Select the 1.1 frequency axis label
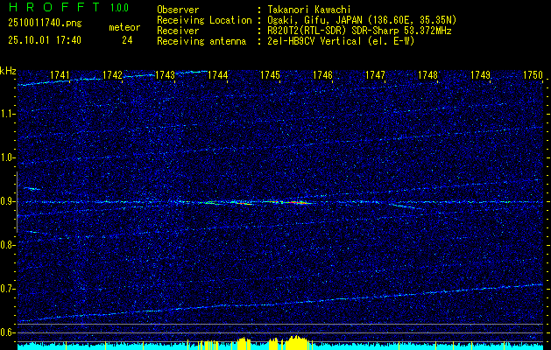This screenshot has height=350, width=551. (x=8, y=114)
